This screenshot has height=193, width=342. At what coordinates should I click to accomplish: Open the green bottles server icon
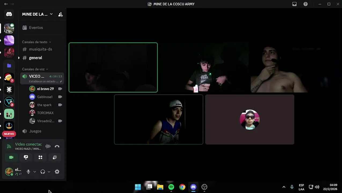point(9,114)
